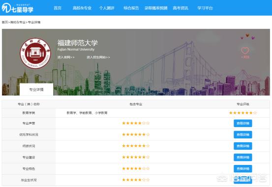The image size is (272, 187).
Task: Click the 专业(类)名称 column header
Action: (29, 104)
